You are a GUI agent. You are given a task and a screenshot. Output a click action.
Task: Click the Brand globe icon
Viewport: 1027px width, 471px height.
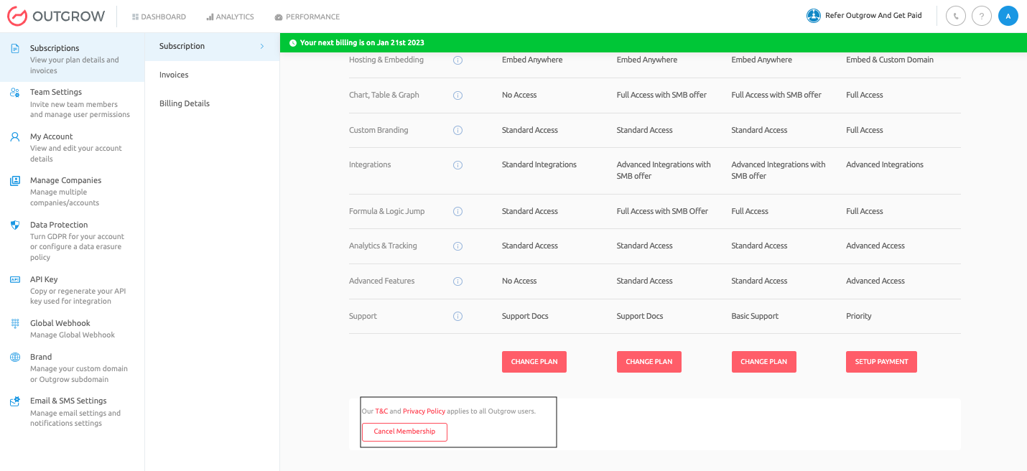click(x=15, y=357)
